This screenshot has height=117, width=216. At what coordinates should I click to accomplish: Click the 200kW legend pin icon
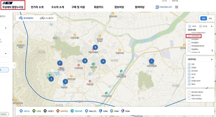click(112, 111)
